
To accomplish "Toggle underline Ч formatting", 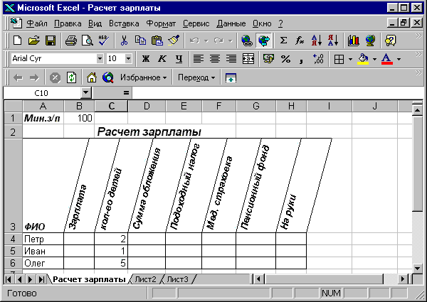I will click(x=179, y=59).
